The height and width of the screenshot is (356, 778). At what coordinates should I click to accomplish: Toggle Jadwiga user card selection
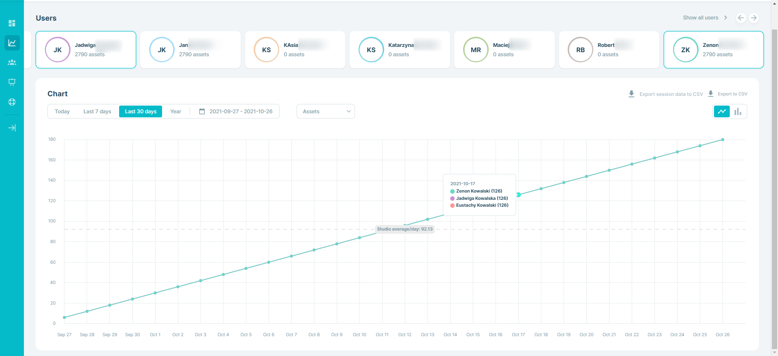click(86, 50)
